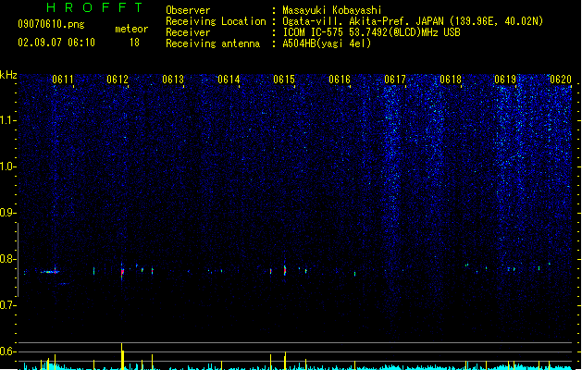
Task: Click the meteor count value 18
Action: pos(134,43)
